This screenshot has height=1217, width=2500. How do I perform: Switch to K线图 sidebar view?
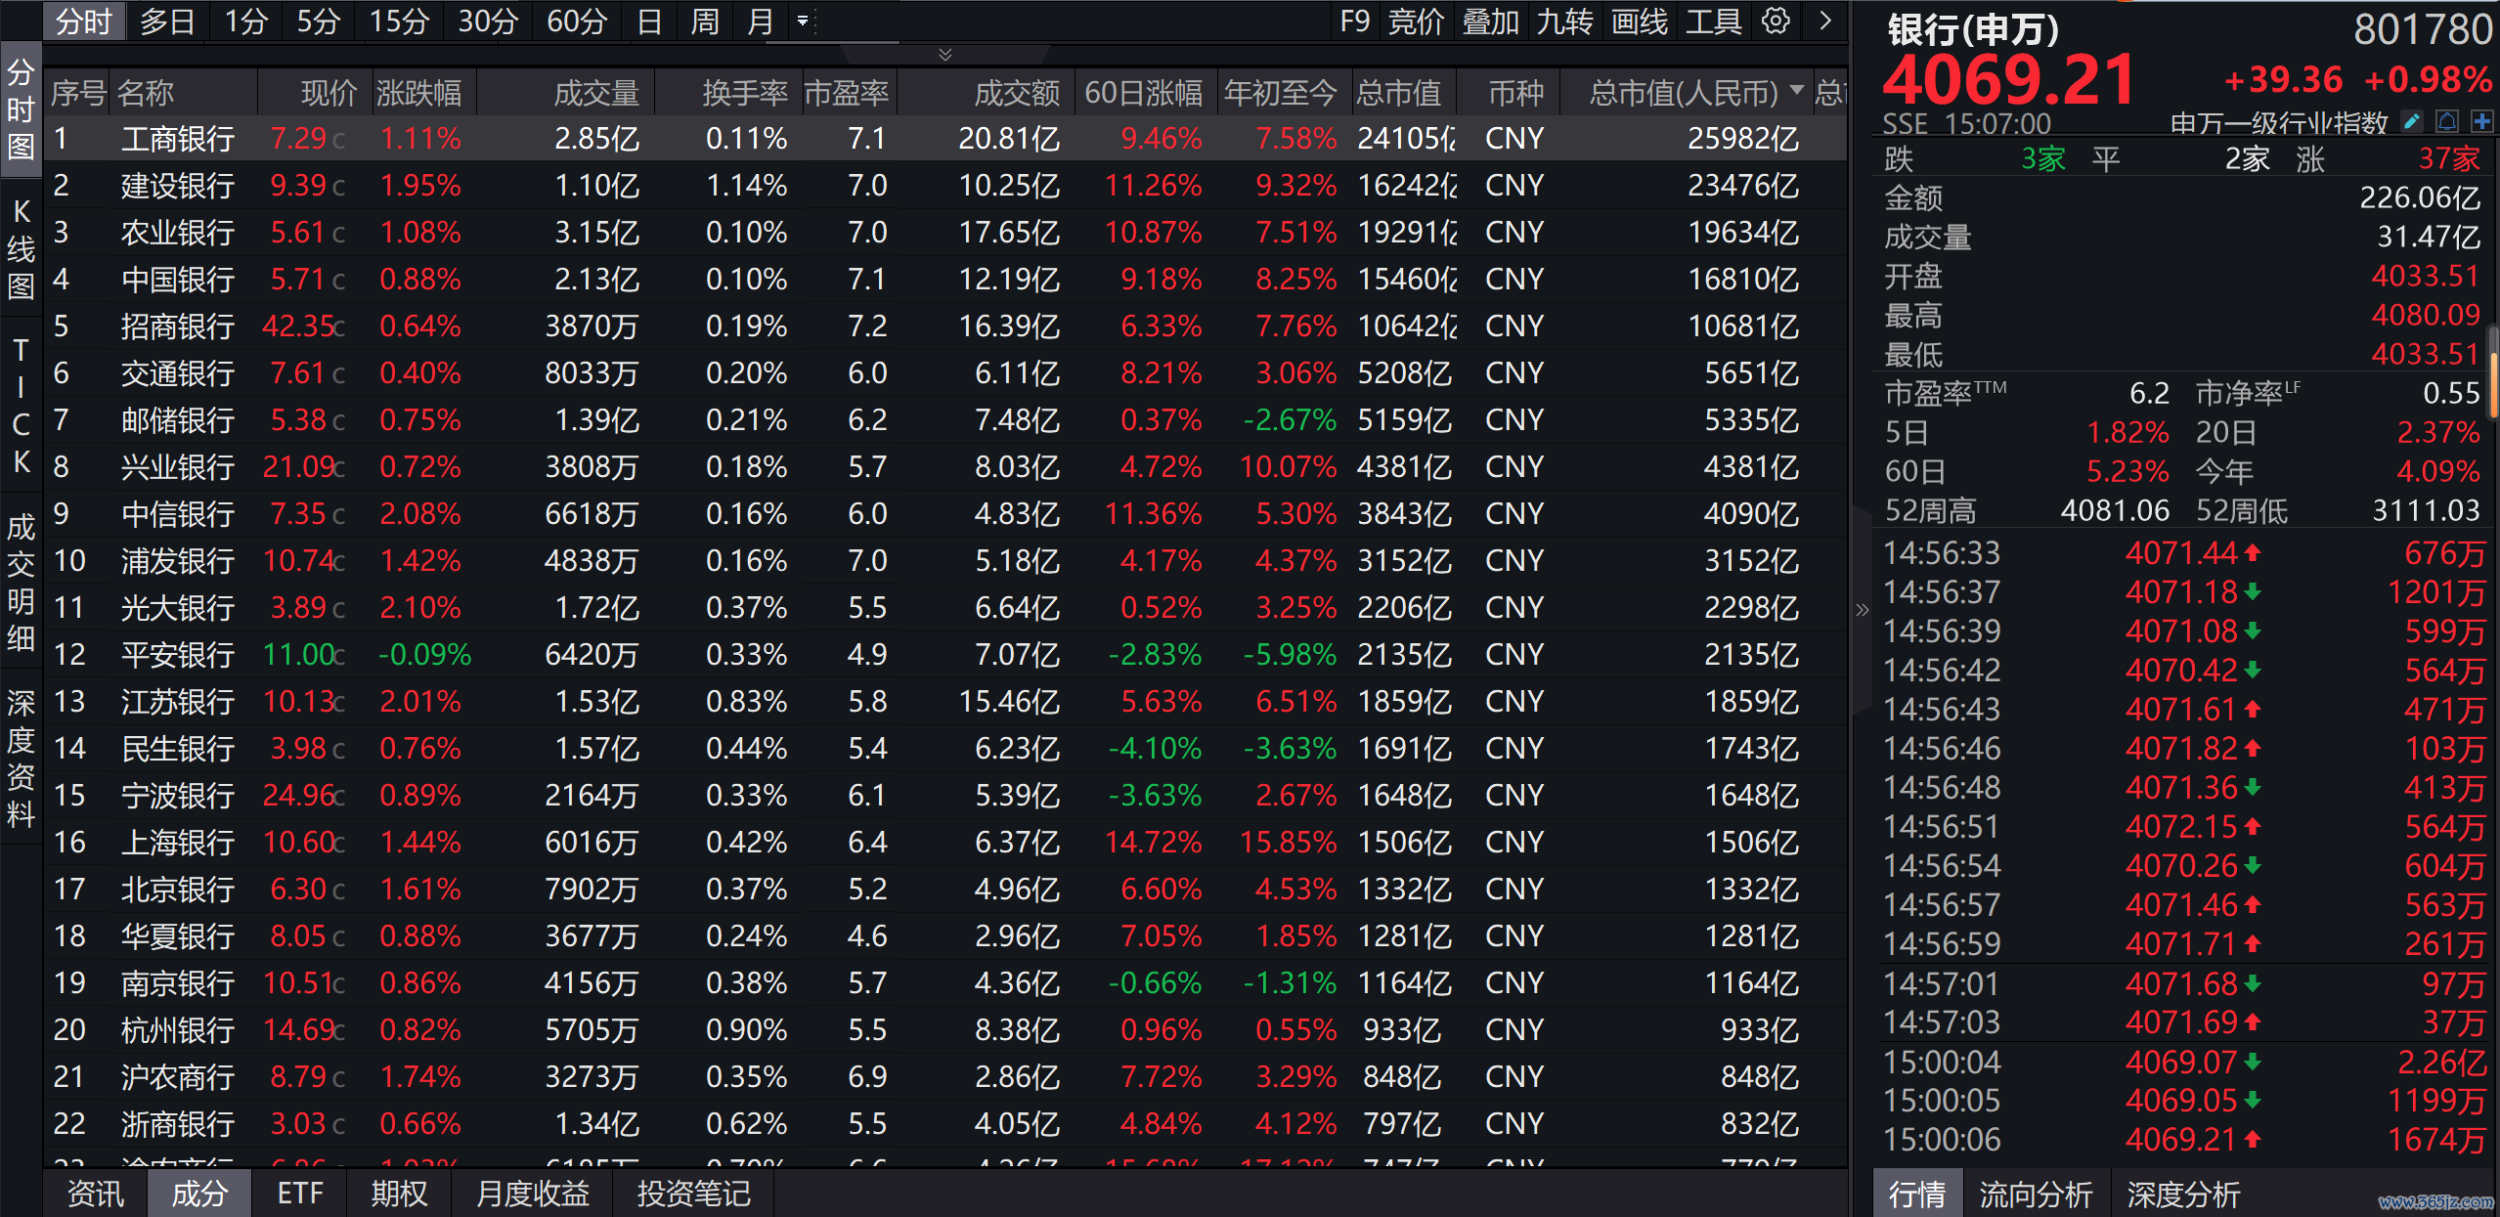tap(21, 249)
